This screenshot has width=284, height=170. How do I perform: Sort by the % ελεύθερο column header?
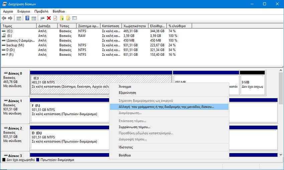(x=179, y=26)
